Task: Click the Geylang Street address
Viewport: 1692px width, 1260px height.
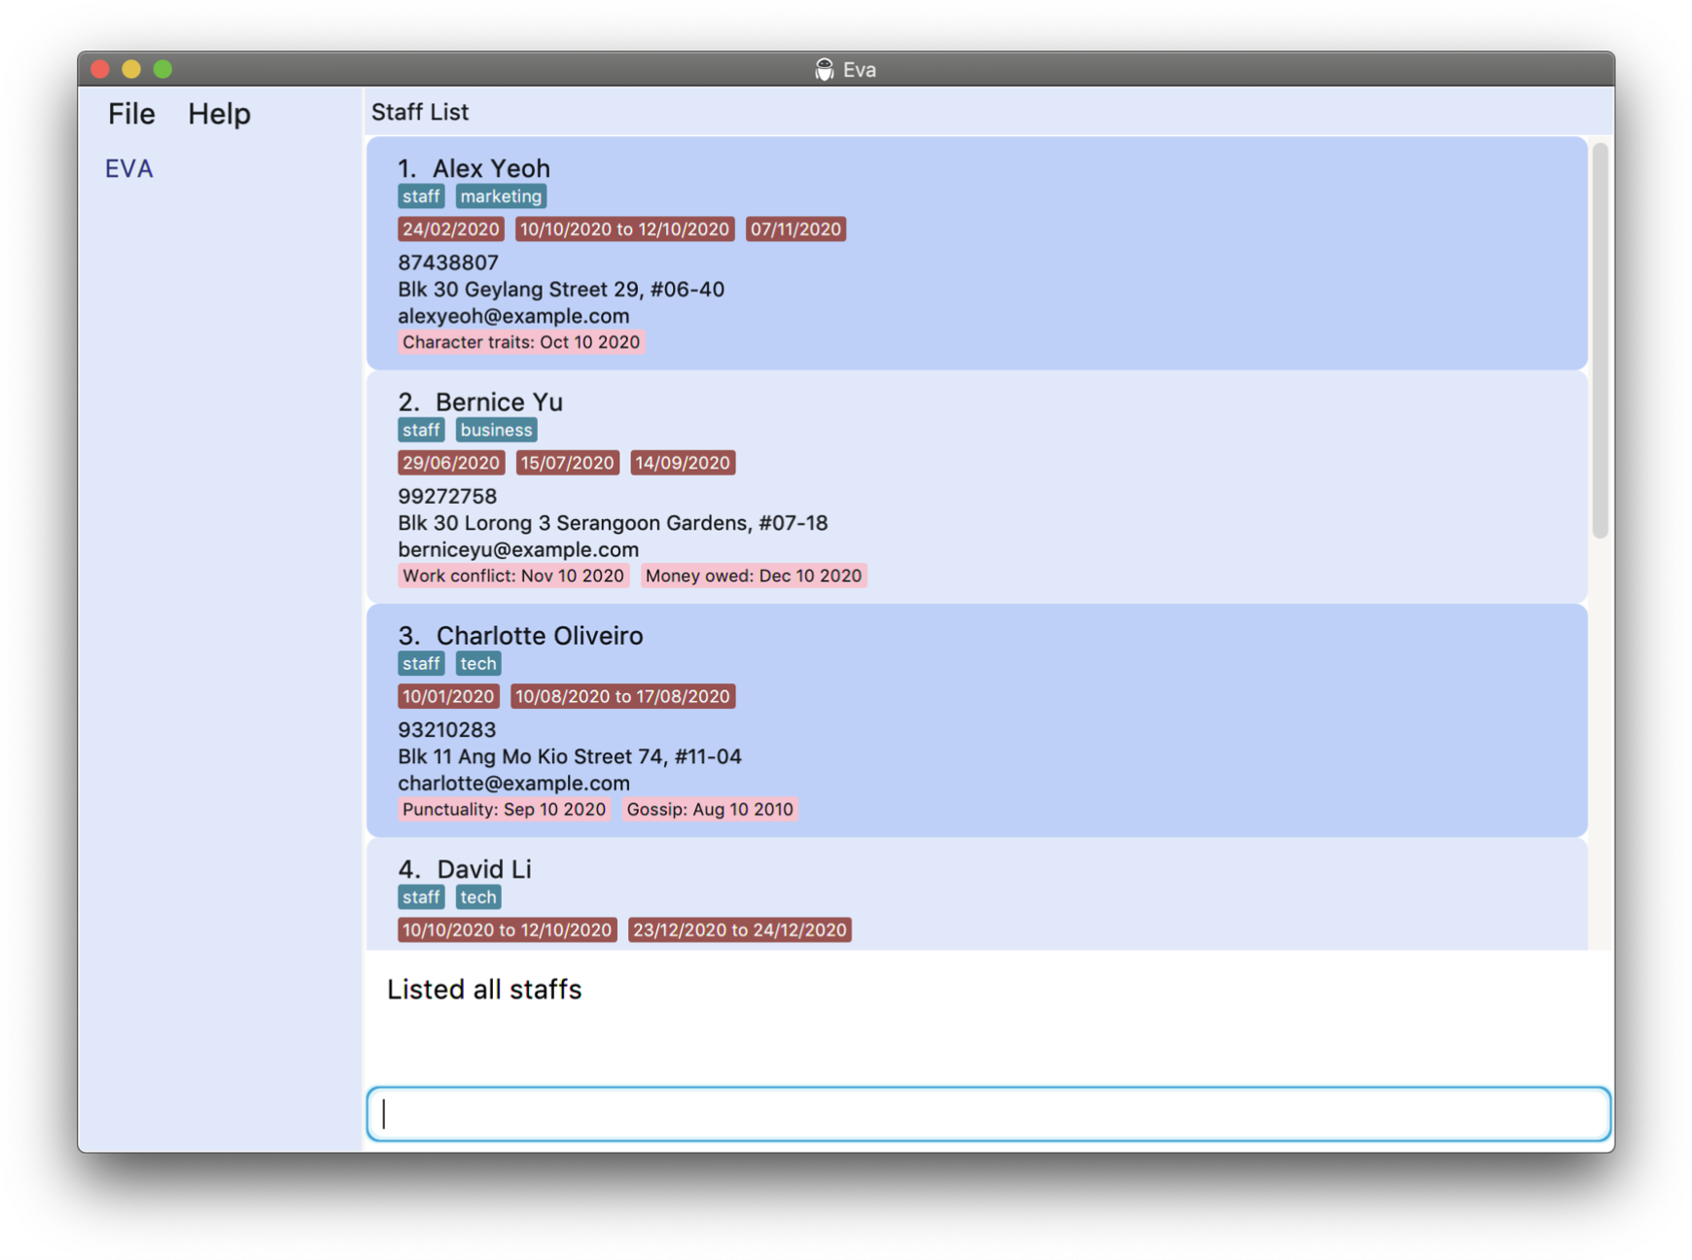Action: click(561, 289)
